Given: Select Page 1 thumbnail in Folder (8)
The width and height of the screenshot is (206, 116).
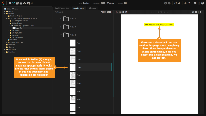Looking at the screenshot, I should click(x=73, y=43).
